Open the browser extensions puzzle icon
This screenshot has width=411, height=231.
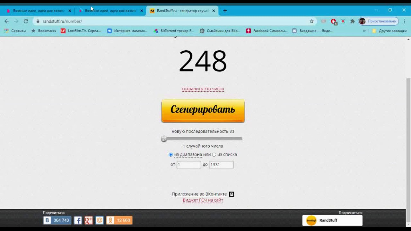(x=352, y=21)
